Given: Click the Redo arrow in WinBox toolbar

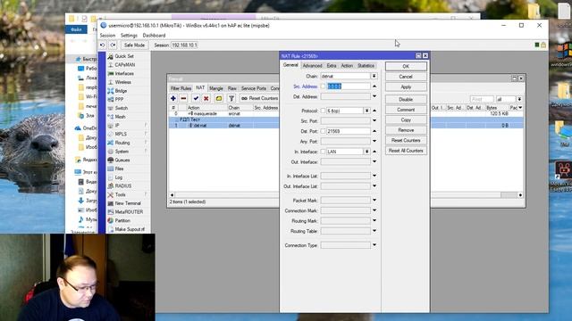Looking at the screenshot, I should pos(114,45).
